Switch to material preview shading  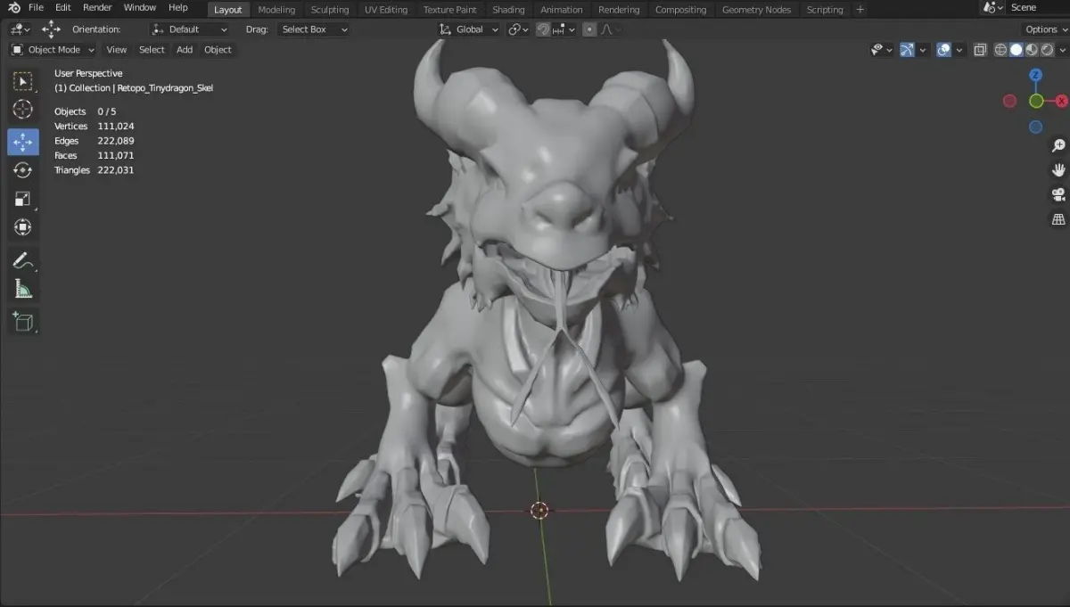click(1031, 50)
